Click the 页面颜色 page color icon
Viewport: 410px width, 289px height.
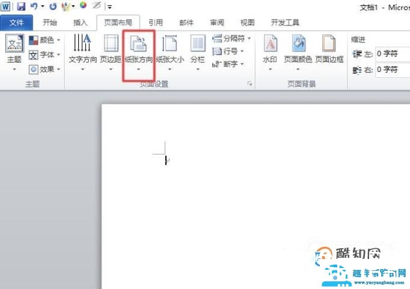(x=298, y=43)
